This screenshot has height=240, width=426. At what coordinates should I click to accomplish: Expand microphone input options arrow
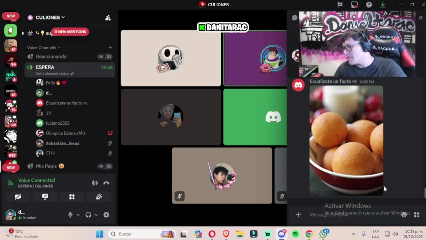78,215
